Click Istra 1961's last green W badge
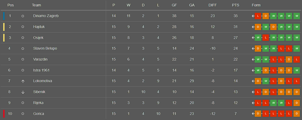Image resolution: width=302 pixels, height=120 pixels. 297,70
